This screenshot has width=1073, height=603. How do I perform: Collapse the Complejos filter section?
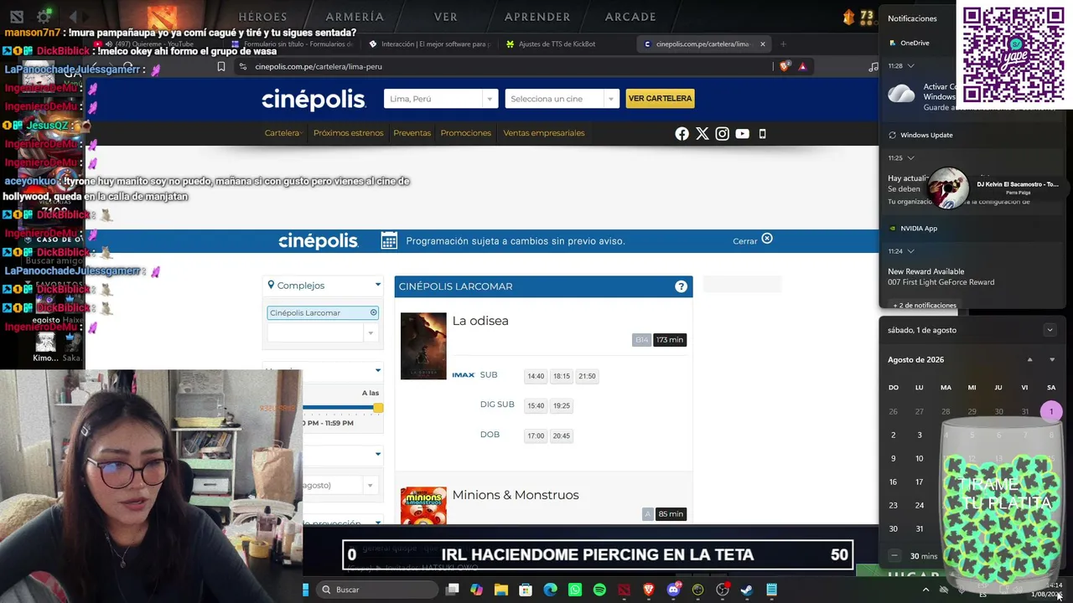(x=378, y=286)
